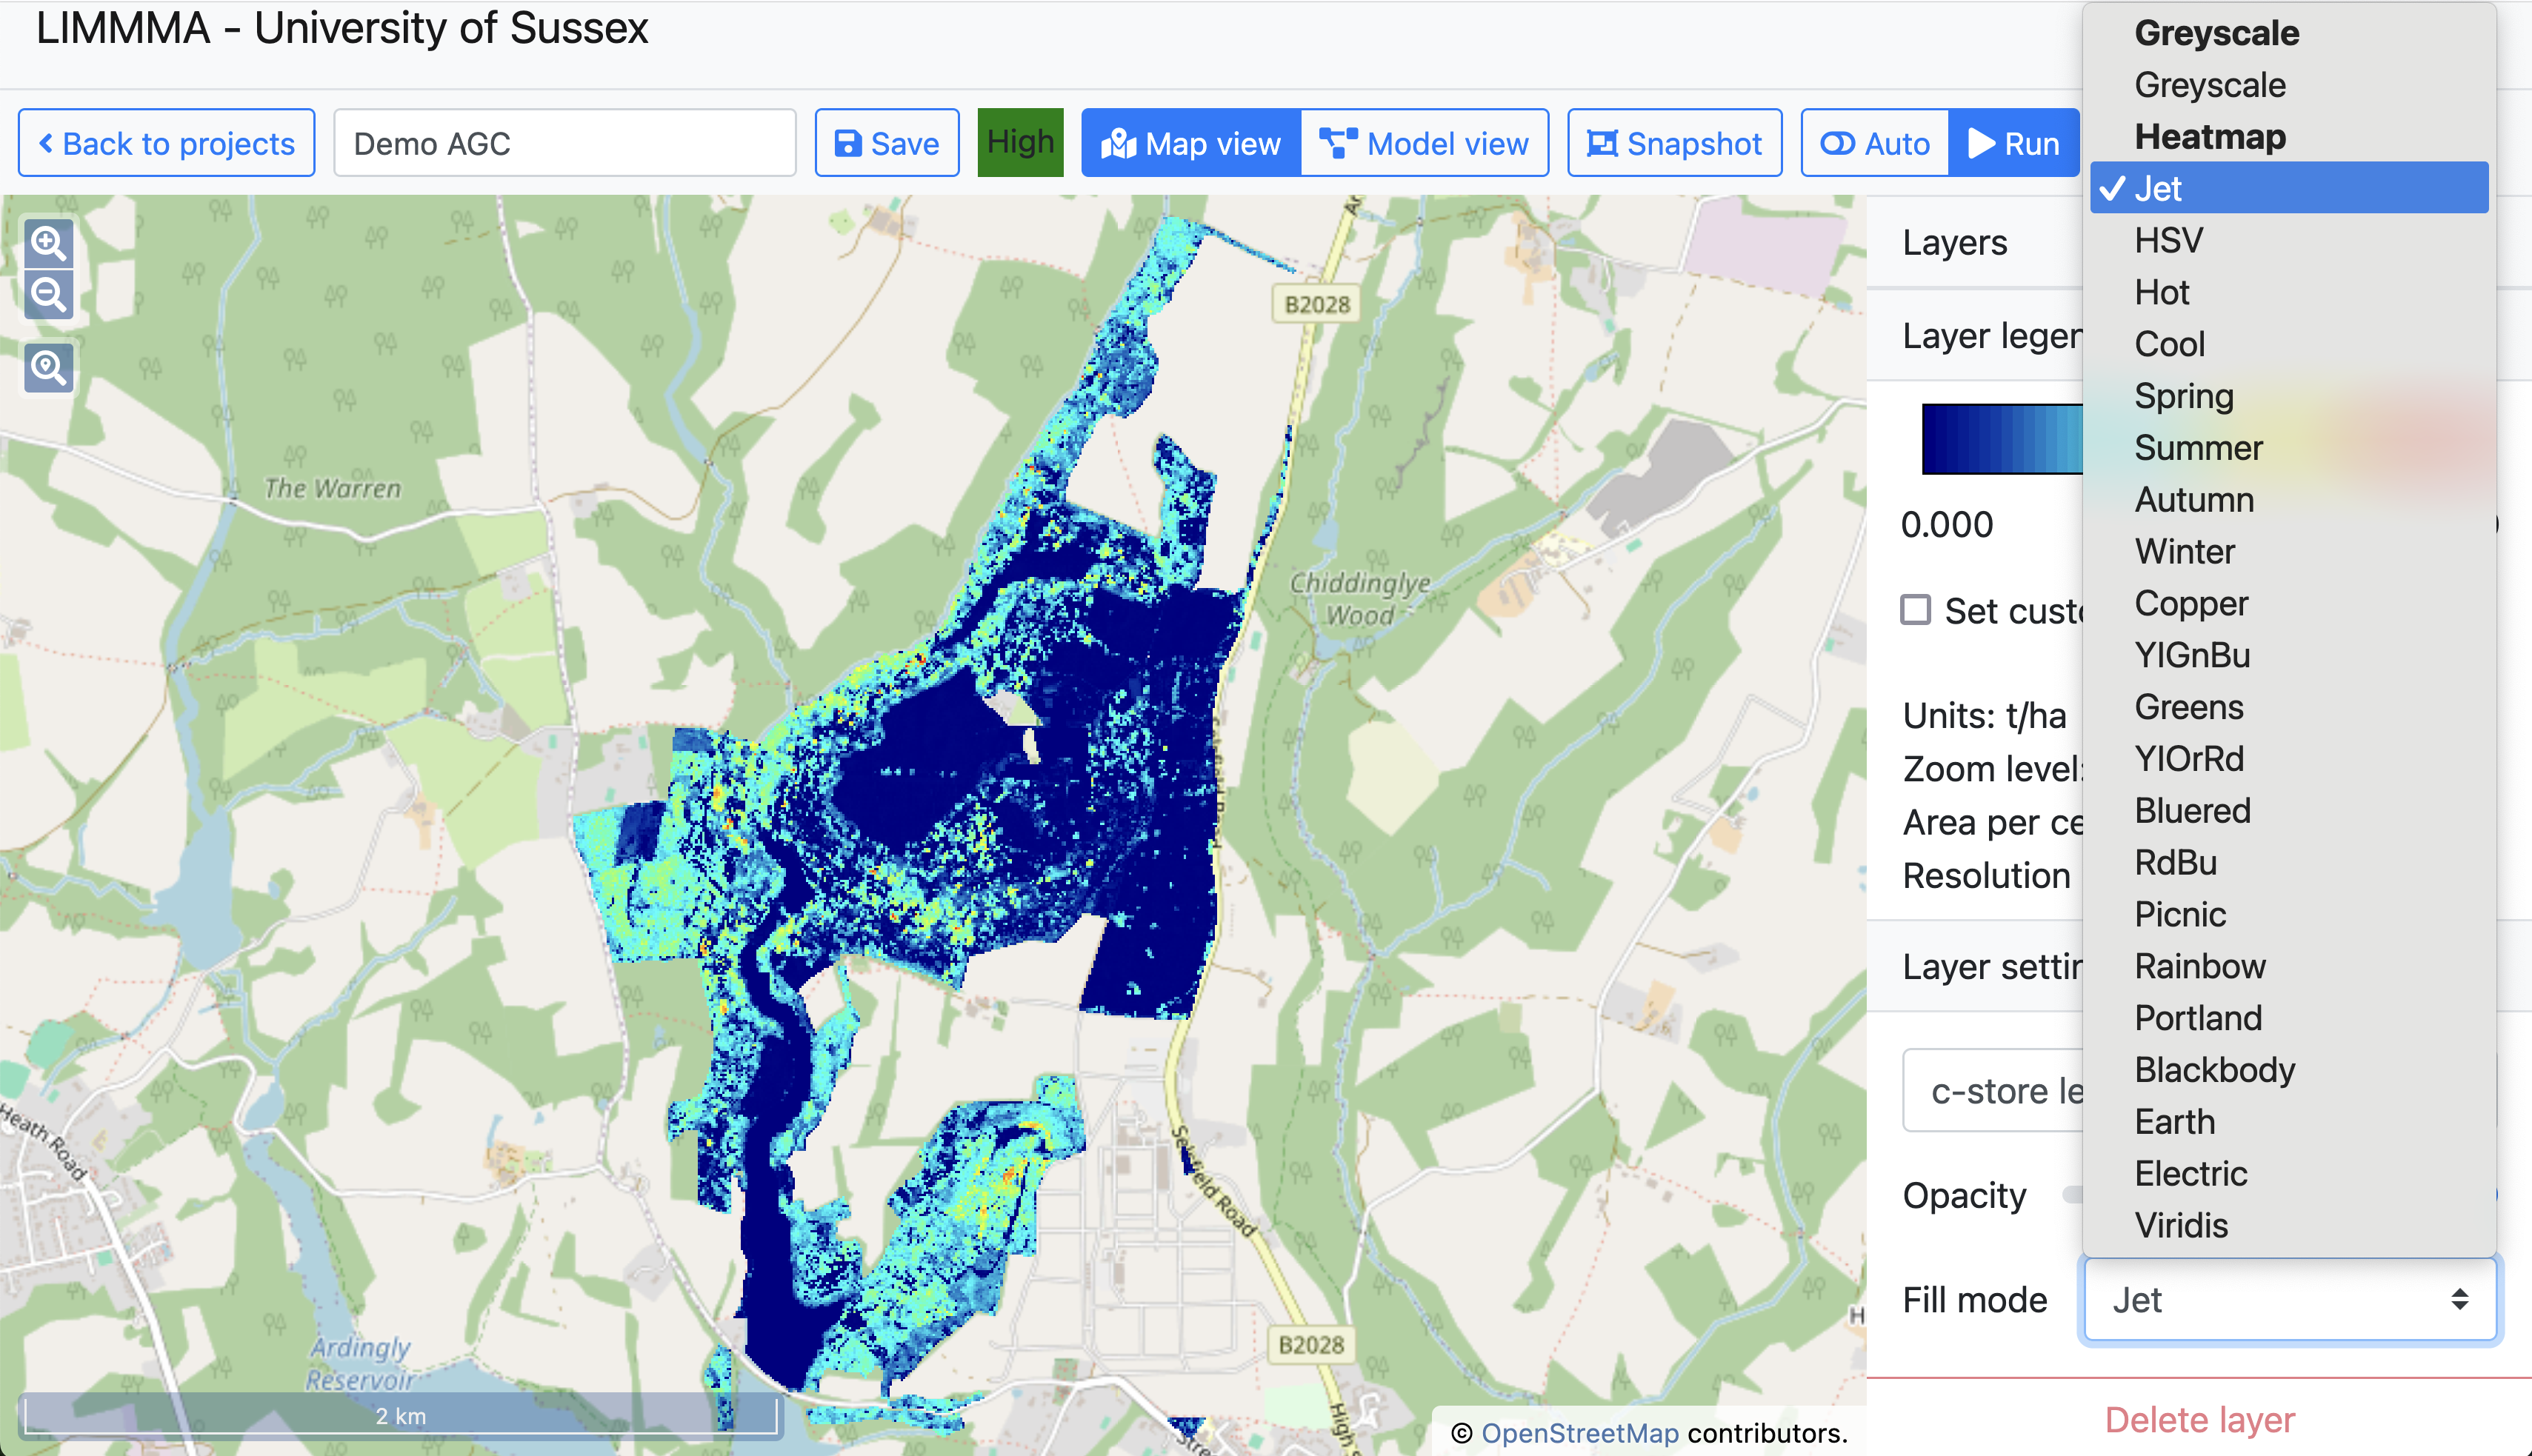
Task: Take a Snapshot of the map
Action: tap(1674, 144)
